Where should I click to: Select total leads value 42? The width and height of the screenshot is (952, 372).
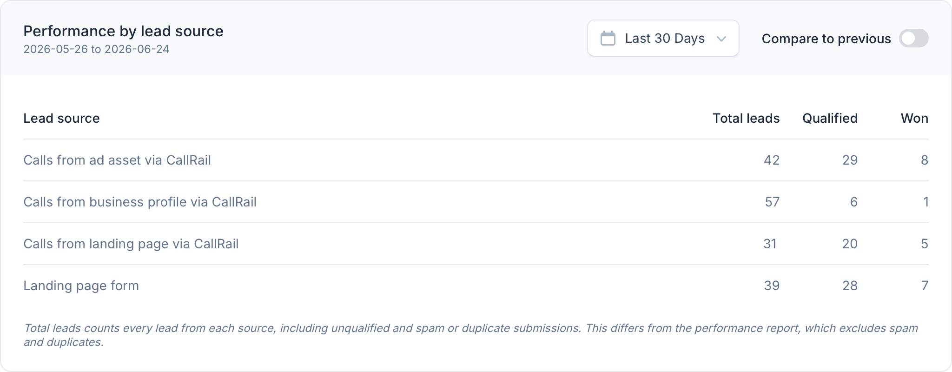(772, 160)
